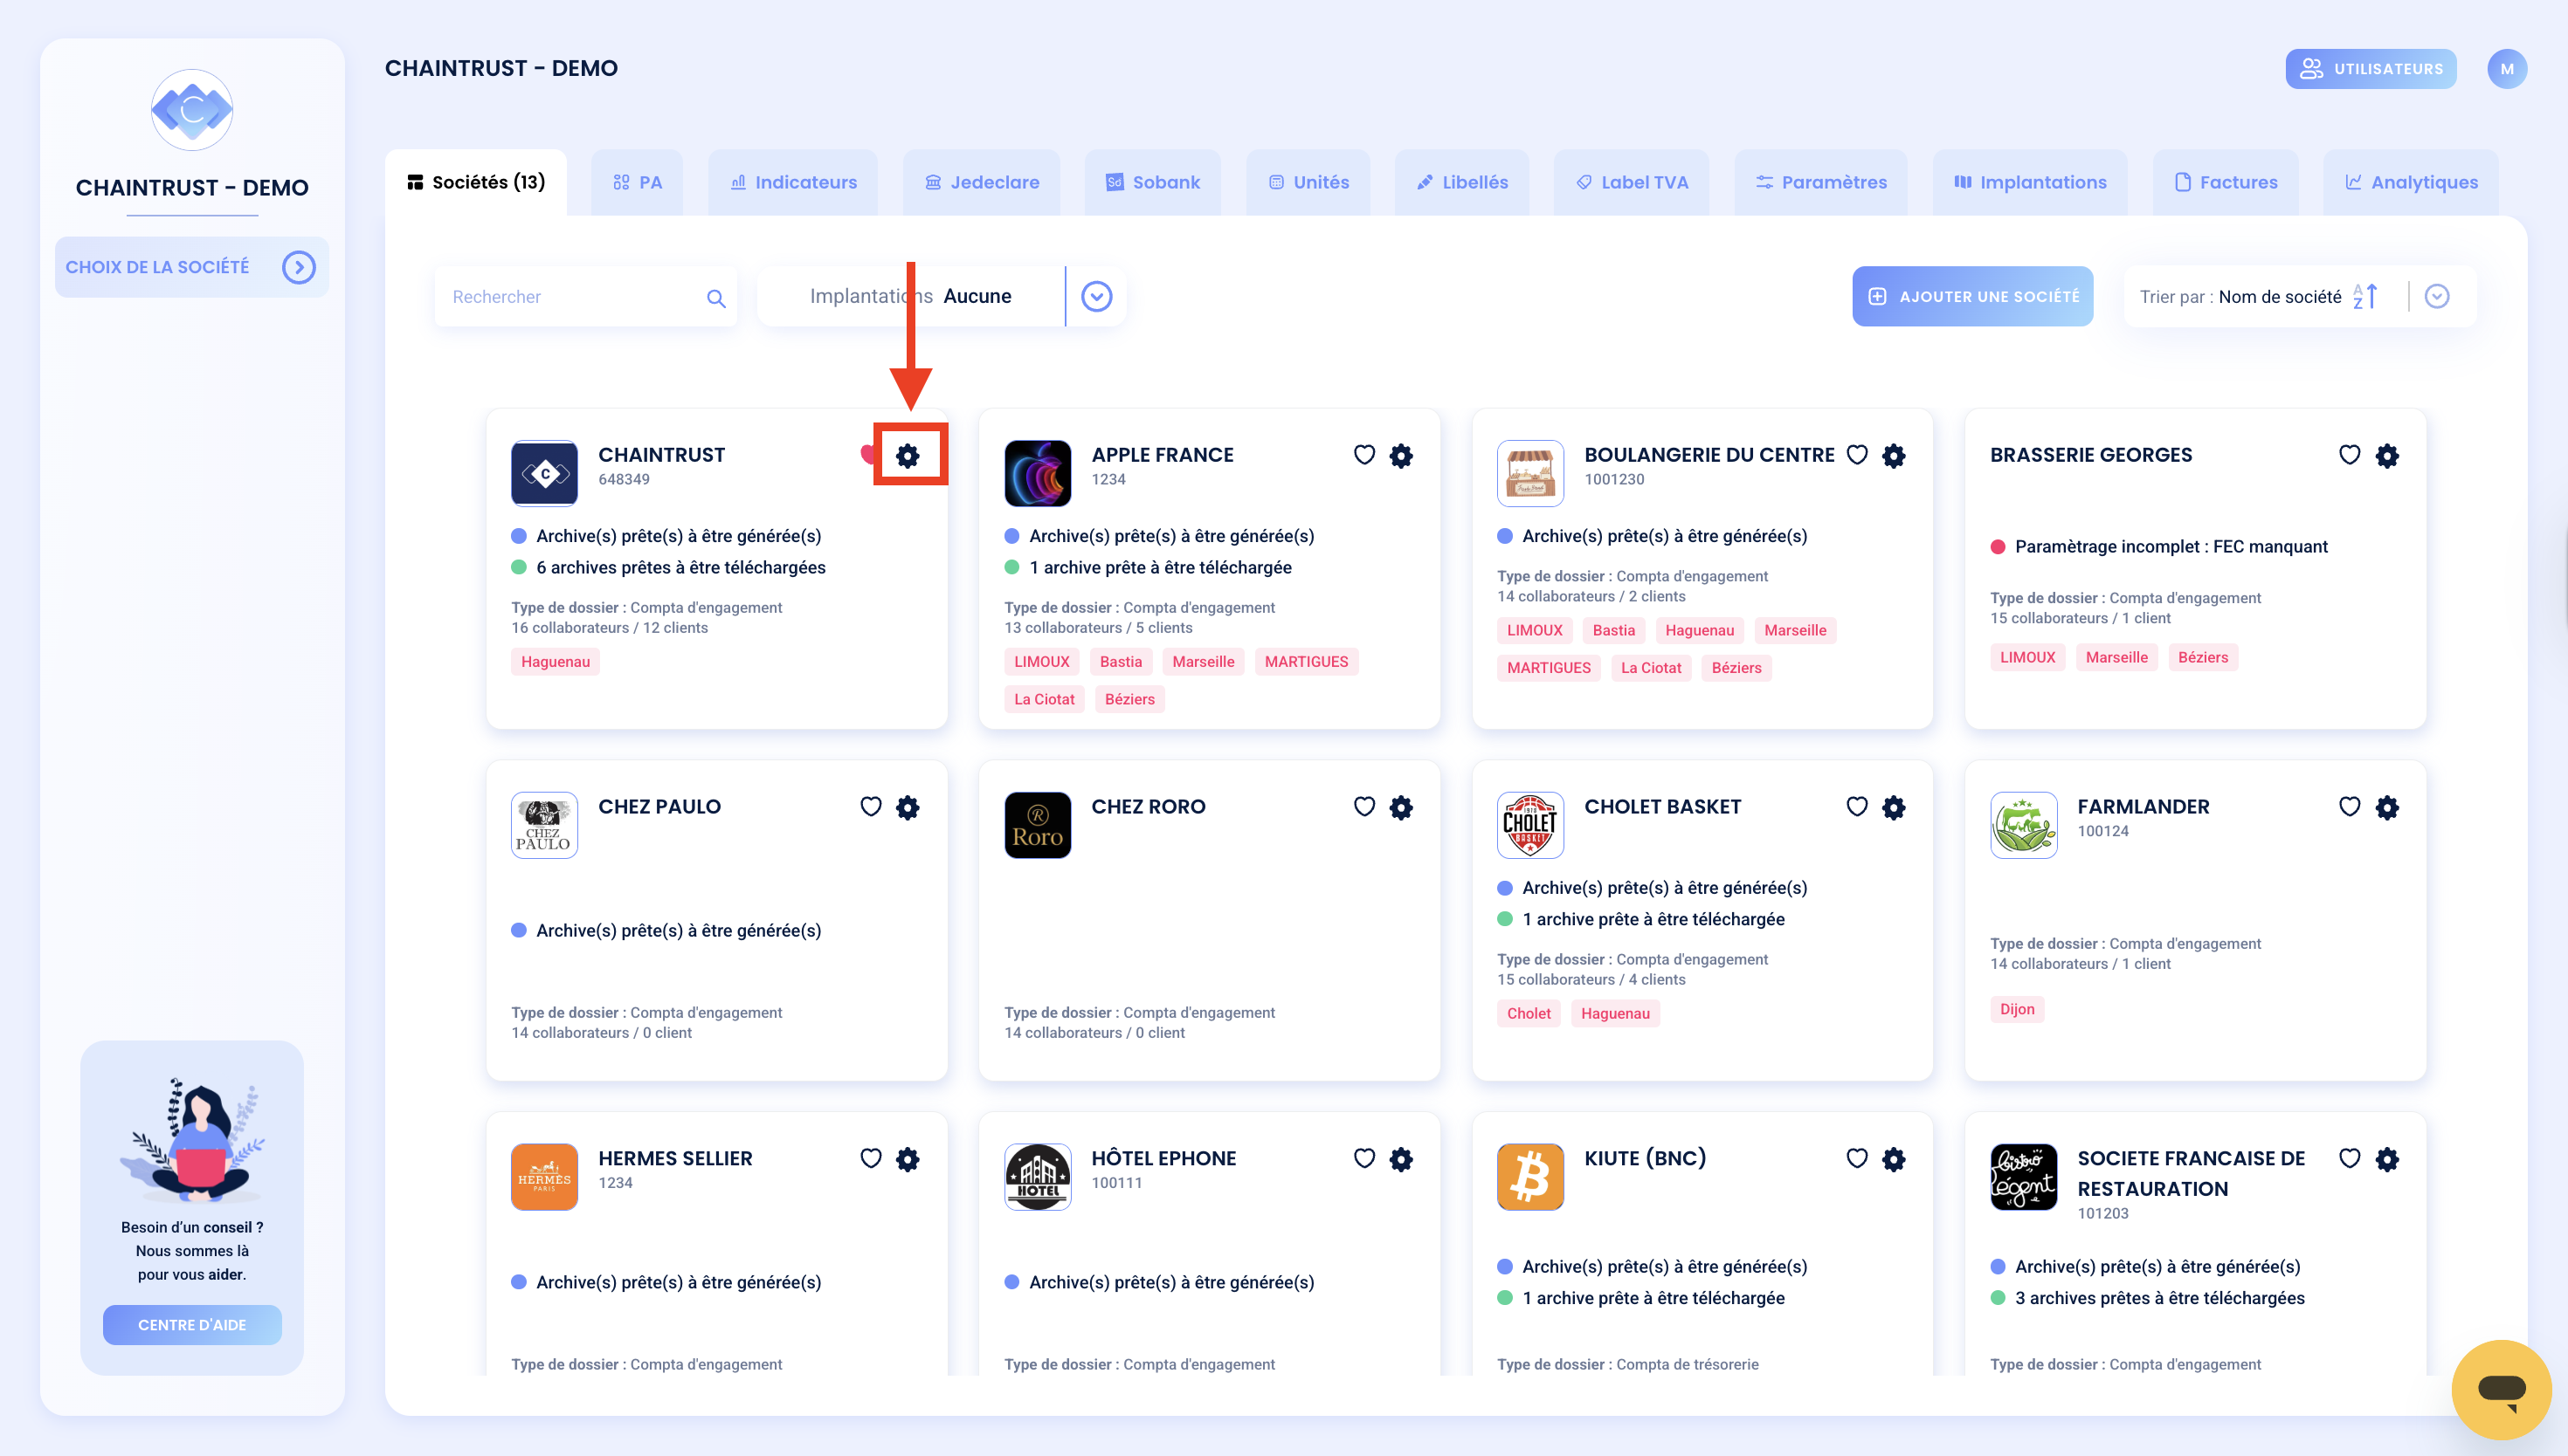Image resolution: width=2568 pixels, height=1456 pixels.
Task: Open the Indicateurs tab
Action: (x=793, y=182)
